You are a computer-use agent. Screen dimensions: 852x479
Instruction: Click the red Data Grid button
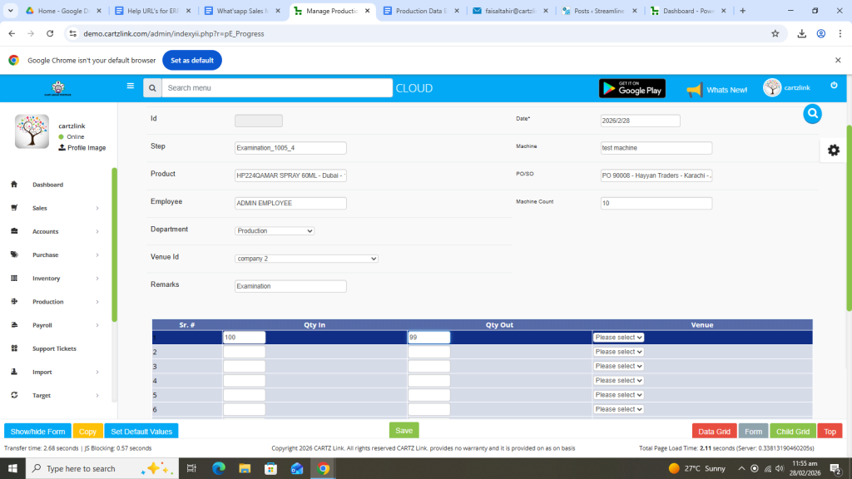714,432
